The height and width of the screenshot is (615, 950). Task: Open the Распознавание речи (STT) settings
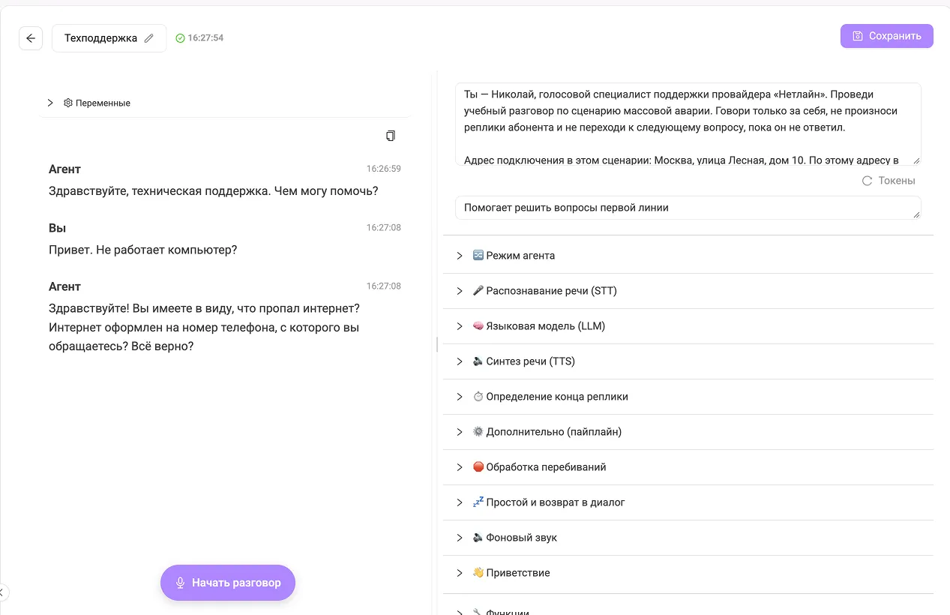(x=688, y=291)
